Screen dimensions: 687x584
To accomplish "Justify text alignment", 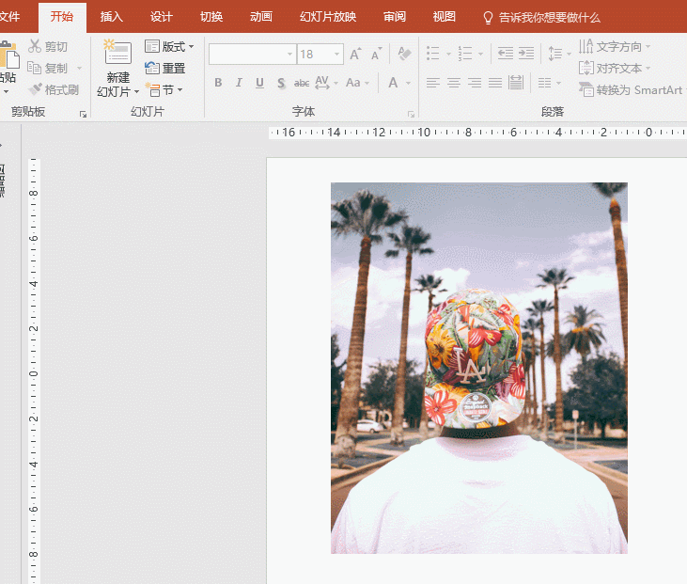I will (495, 83).
